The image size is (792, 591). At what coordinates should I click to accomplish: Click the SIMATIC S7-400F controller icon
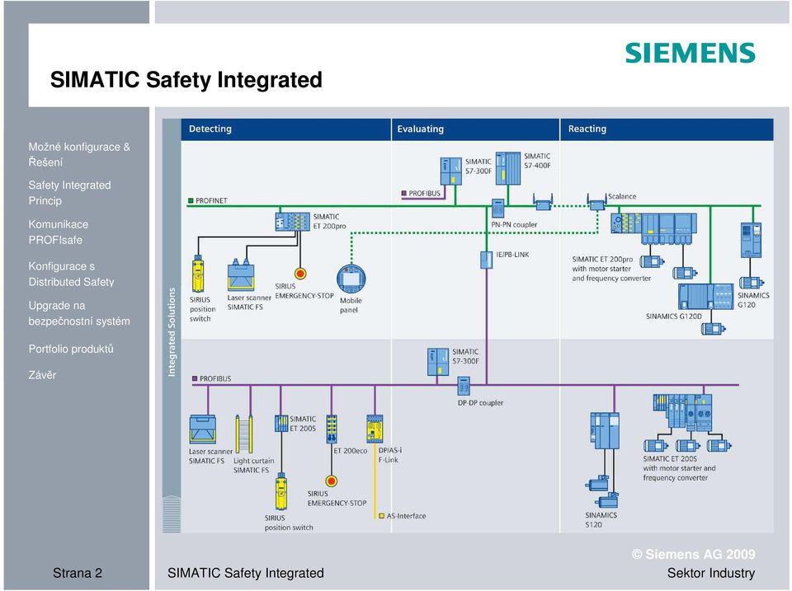(x=507, y=169)
